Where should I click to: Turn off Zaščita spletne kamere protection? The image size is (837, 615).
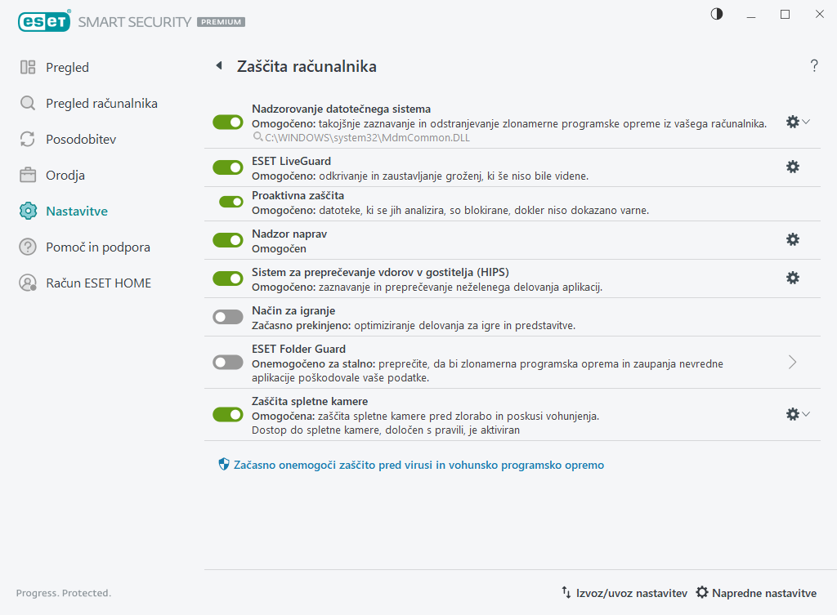(227, 413)
